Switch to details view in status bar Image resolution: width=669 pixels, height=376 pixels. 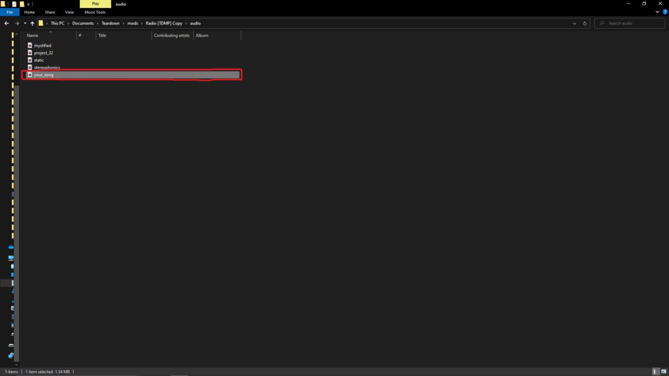[x=656, y=372]
